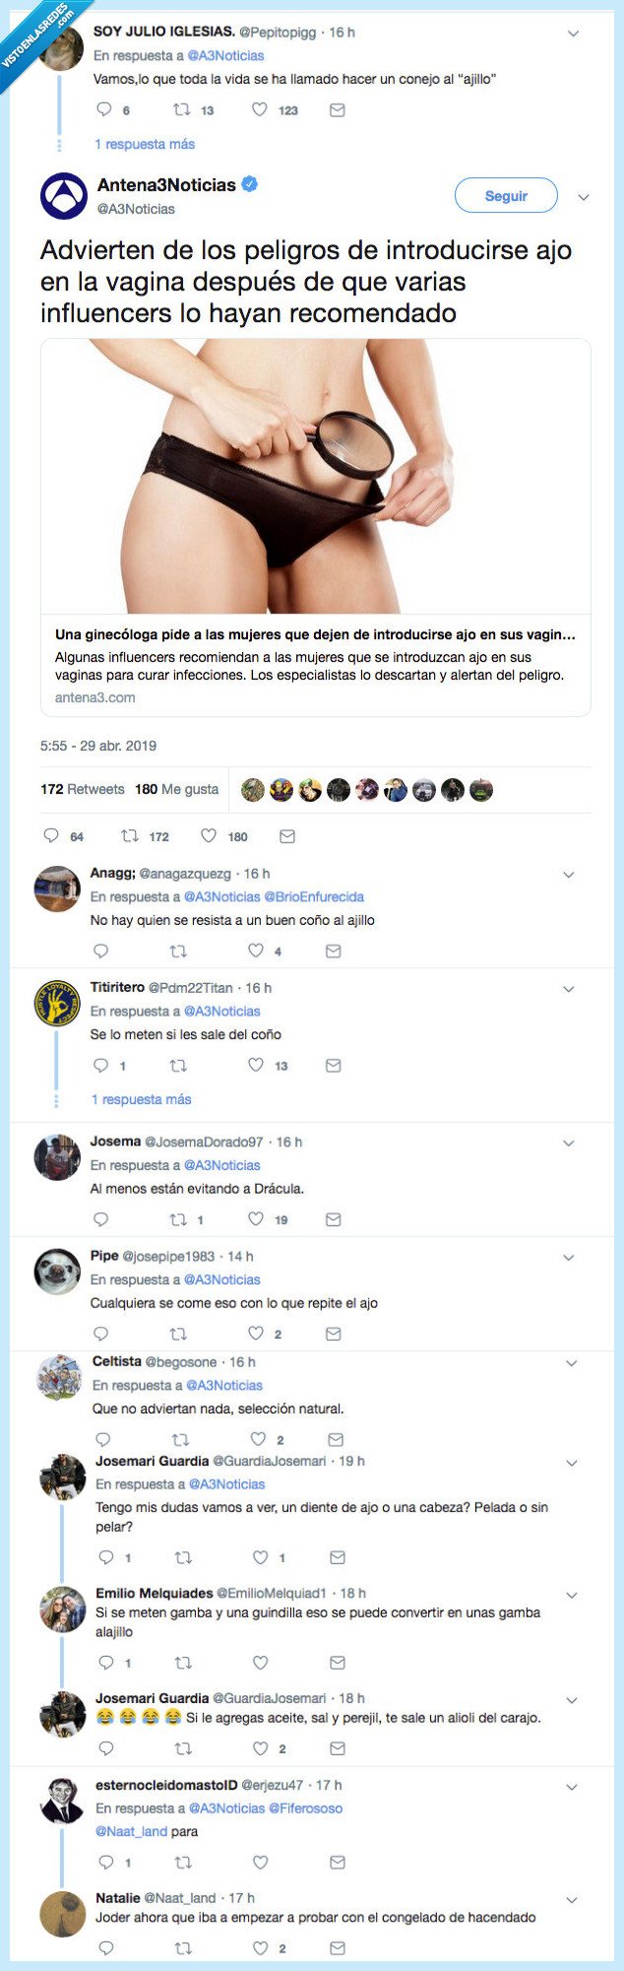Retweet the Antena3Noticias main tweet
This screenshot has height=1971, width=624.
point(130,836)
